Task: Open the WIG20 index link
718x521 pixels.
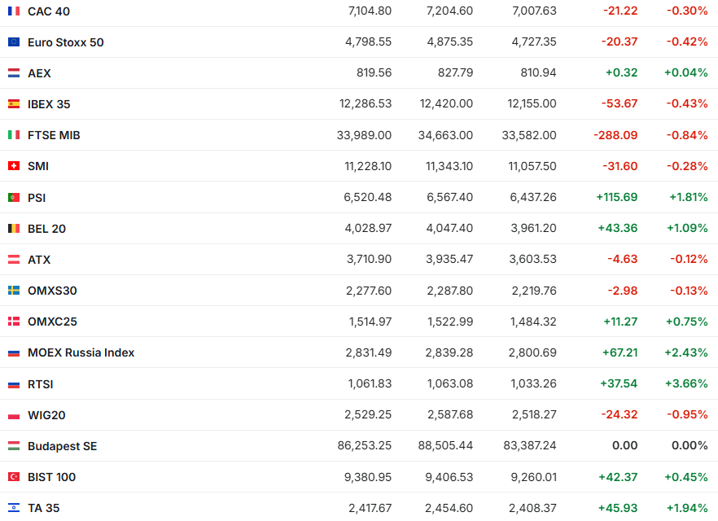Action: (46, 415)
